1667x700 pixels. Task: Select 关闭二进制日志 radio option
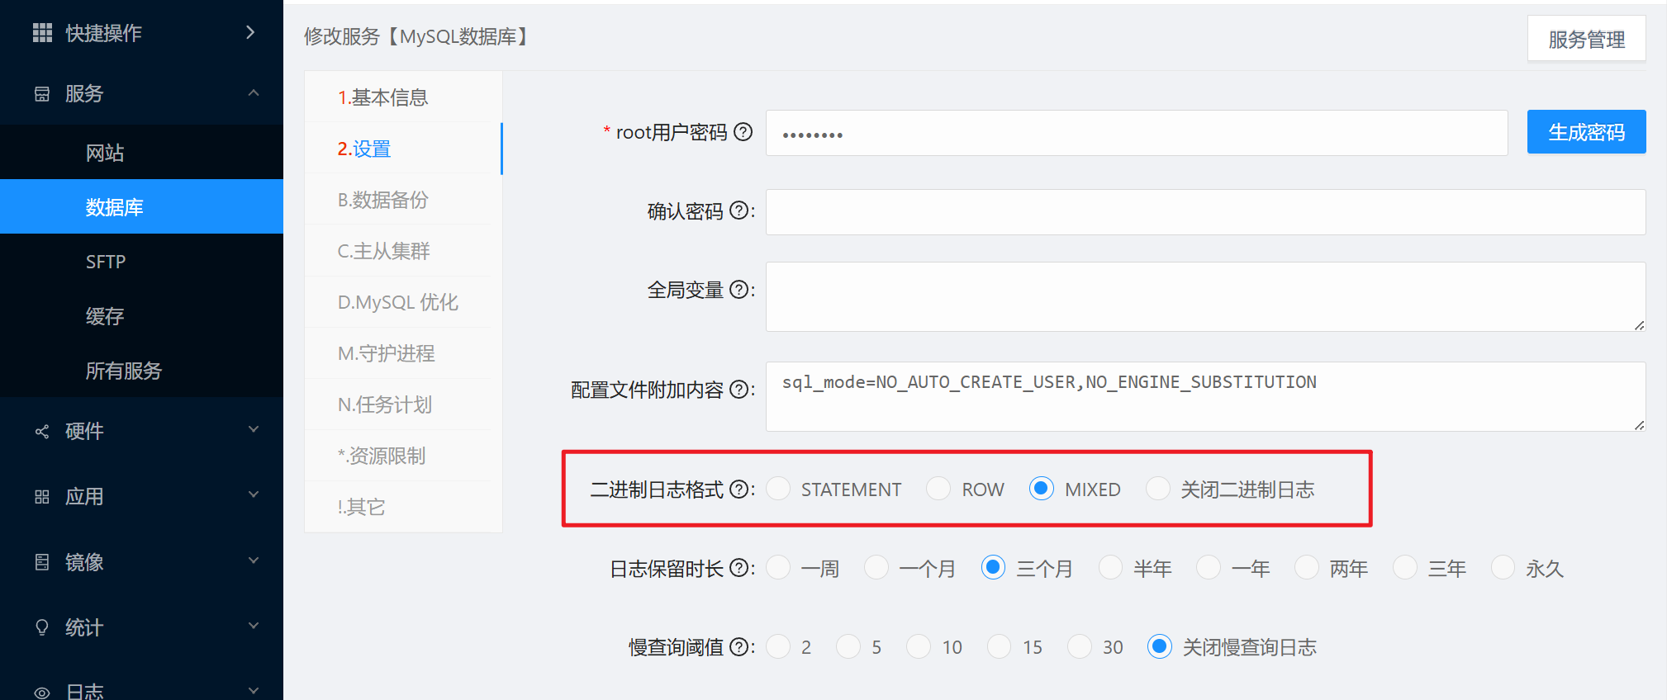pyautogui.click(x=1157, y=489)
